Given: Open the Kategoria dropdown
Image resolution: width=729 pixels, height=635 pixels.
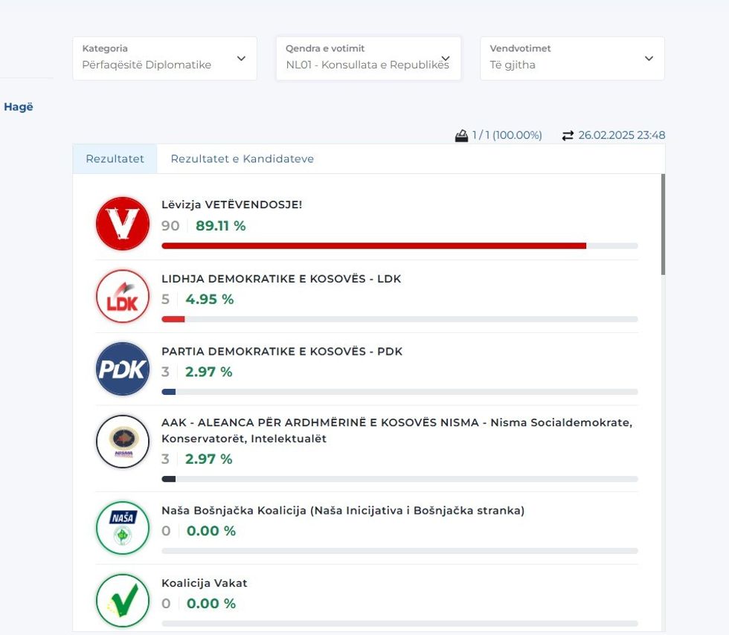Looking at the screenshot, I should [164, 58].
